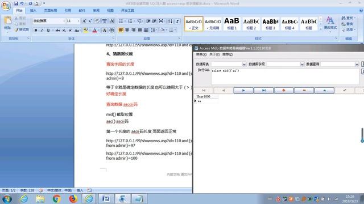Click last record button in Access Mdb
Image resolution: width=364 pixels, height=204 pixels.
(x=263, y=91)
